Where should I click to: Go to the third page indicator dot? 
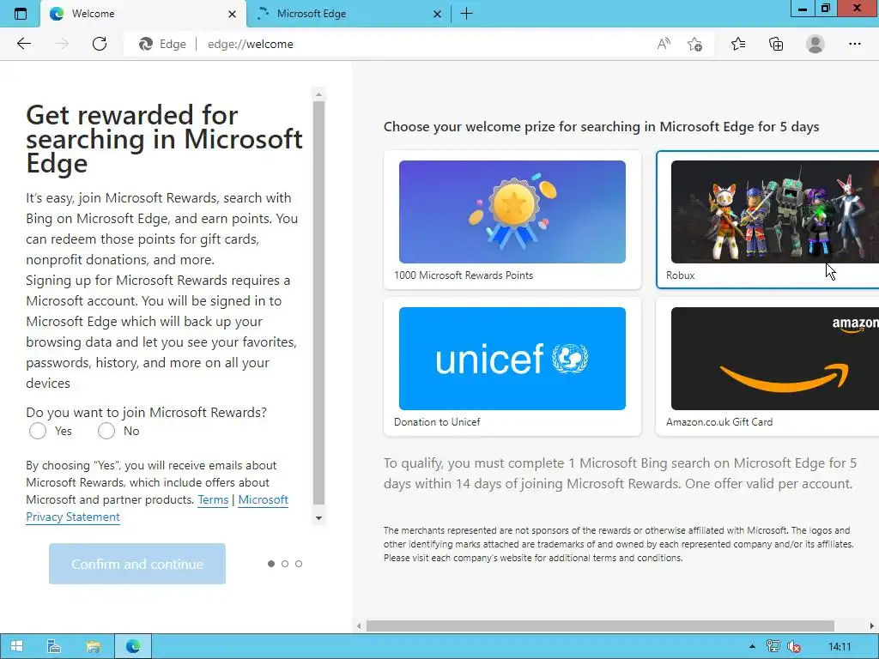[x=299, y=564]
